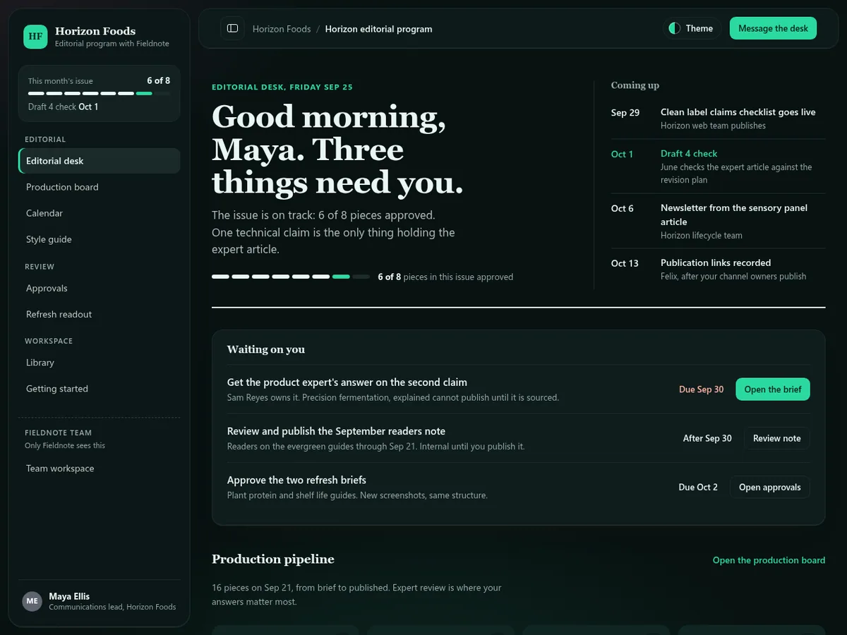Click the Production pipeline heading

point(273,560)
